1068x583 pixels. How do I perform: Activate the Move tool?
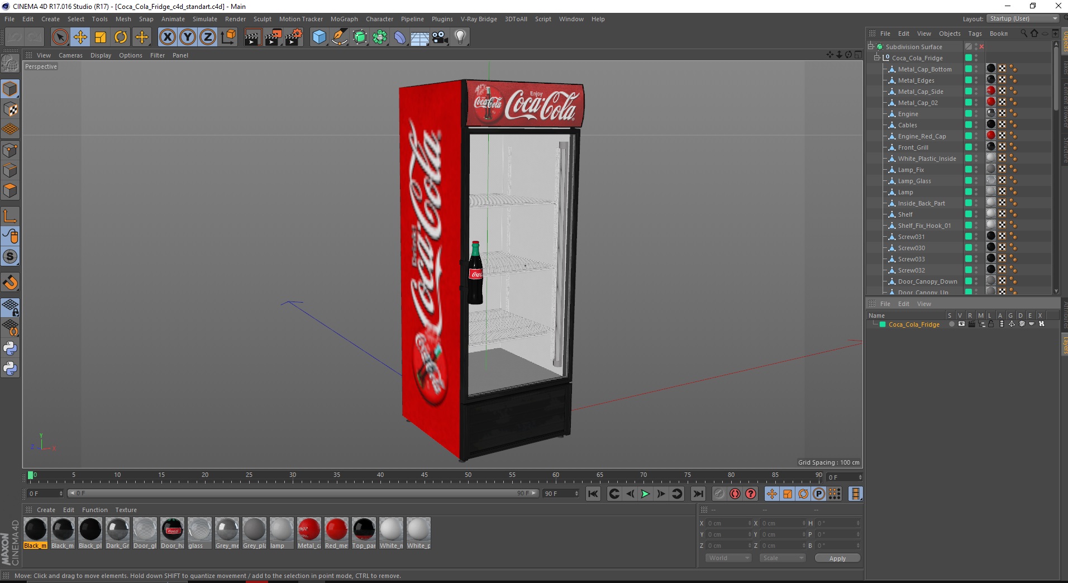tap(80, 37)
